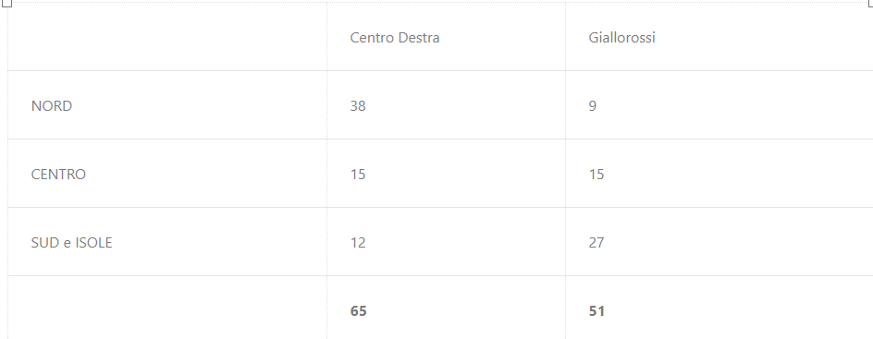
Task: Click the cell showing 27
Action: coord(719,242)
